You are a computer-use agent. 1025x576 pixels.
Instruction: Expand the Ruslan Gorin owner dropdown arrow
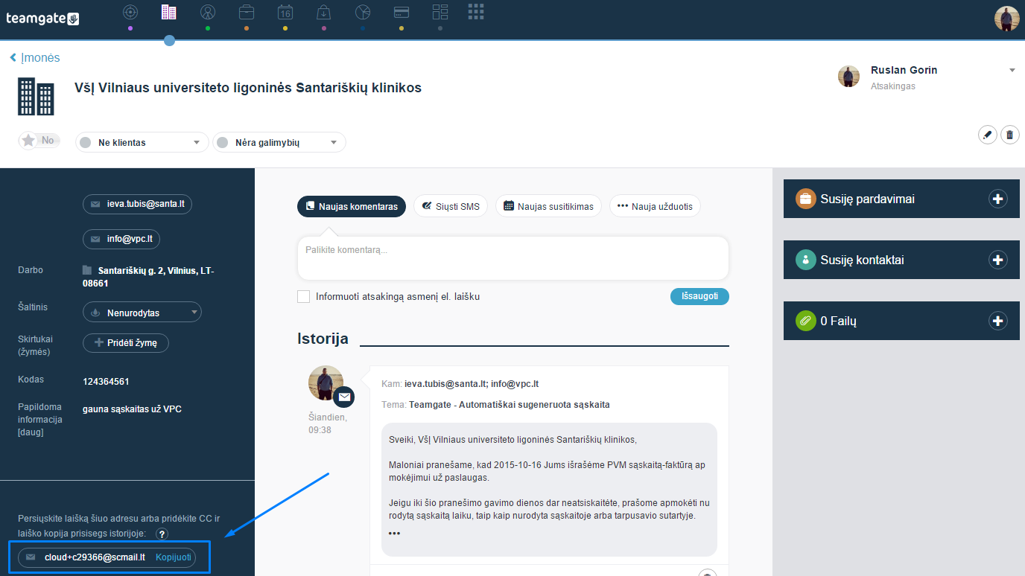pyautogui.click(x=1012, y=71)
